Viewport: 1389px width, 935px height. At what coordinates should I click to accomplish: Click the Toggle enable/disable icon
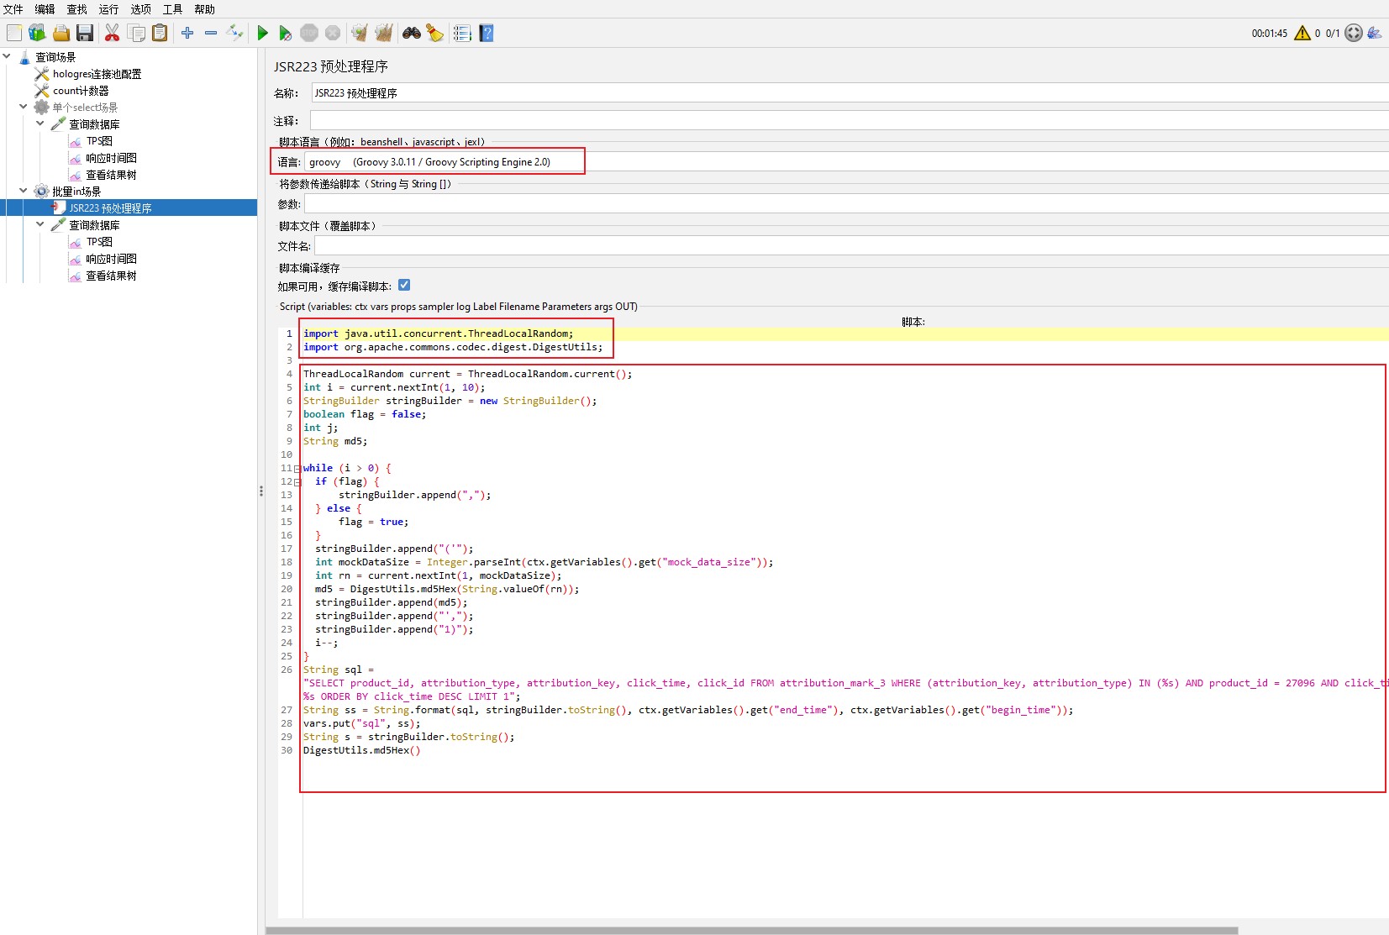click(235, 33)
